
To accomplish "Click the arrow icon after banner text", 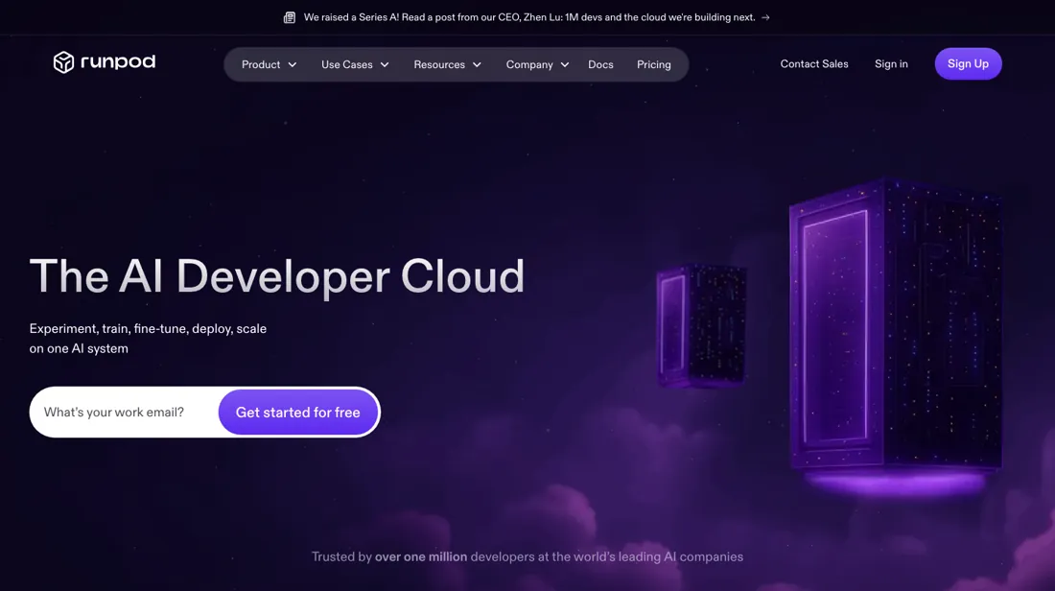I will [x=765, y=17].
